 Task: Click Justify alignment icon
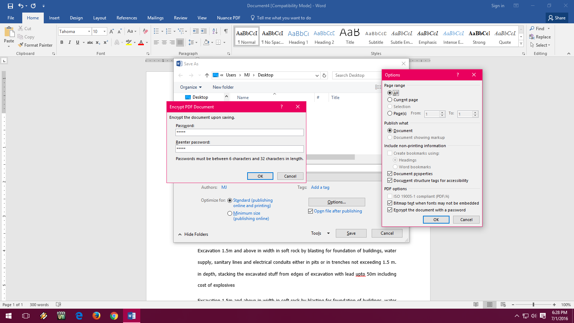[180, 42]
